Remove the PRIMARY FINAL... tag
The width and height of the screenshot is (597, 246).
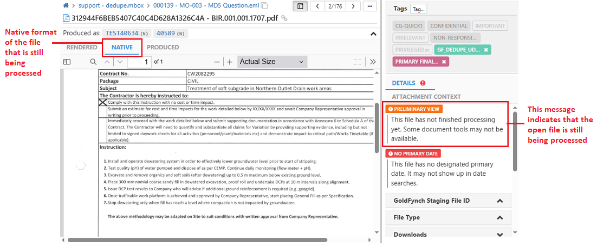click(x=444, y=62)
